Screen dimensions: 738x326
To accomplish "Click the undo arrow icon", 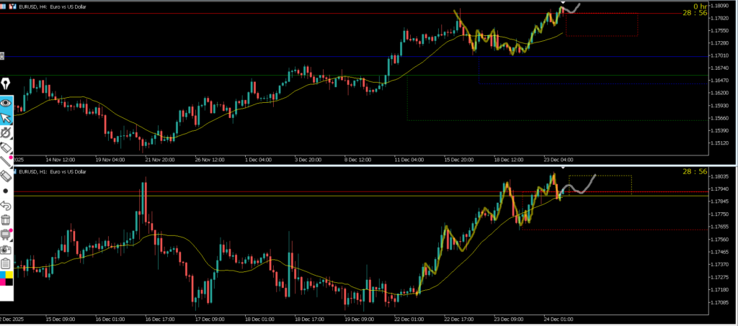I will (x=6, y=206).
